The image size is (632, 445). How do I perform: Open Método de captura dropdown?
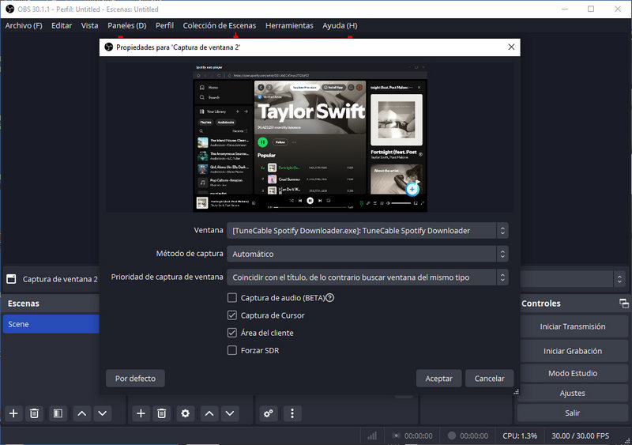pyautogui.click(x=367, y=254)
